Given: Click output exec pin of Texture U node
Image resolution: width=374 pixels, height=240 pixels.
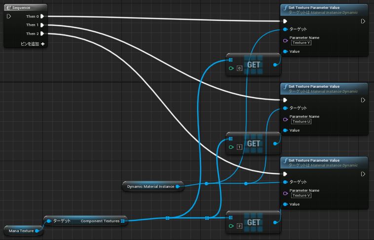Looking at the screenshot, I should coord(363,100).
